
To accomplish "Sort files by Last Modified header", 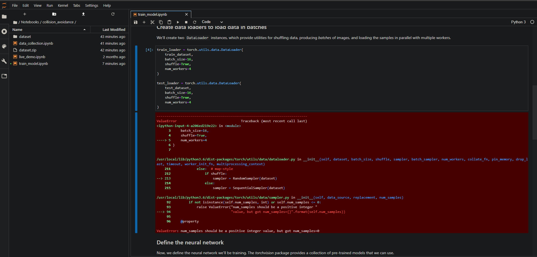I will coord(110,29).
